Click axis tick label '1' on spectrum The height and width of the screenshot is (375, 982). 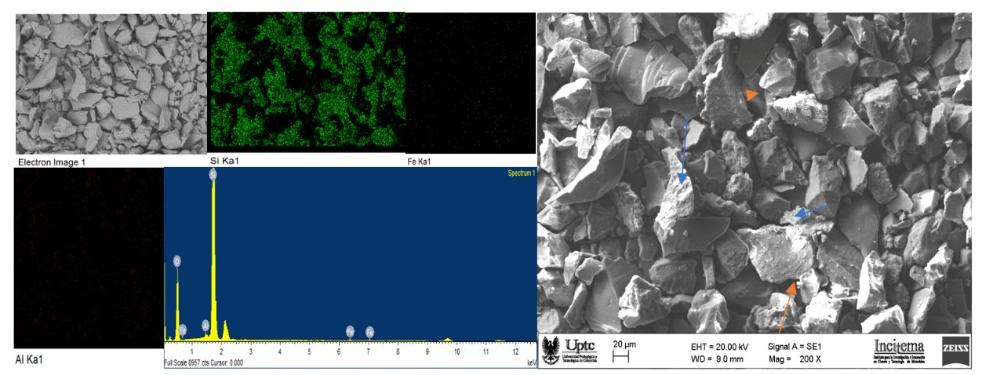coord(191,352)
